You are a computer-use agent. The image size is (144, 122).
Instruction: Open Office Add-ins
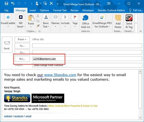pyautogui.click(x=85, y=21)
